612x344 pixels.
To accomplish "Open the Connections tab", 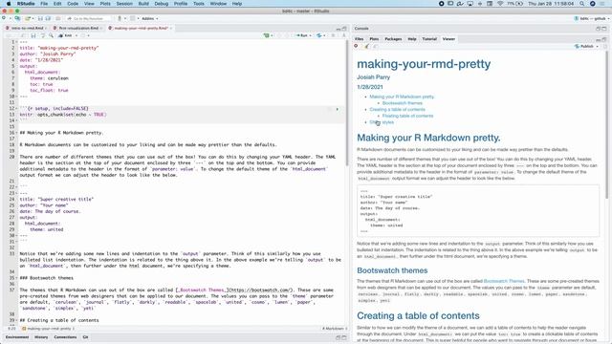I will pos(65,337).
